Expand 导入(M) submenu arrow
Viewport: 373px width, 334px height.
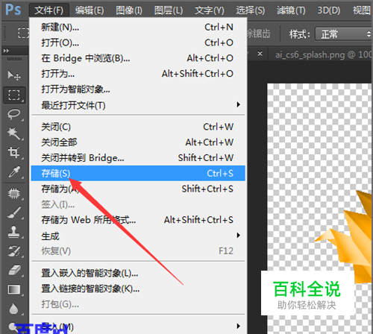point(239,326)
